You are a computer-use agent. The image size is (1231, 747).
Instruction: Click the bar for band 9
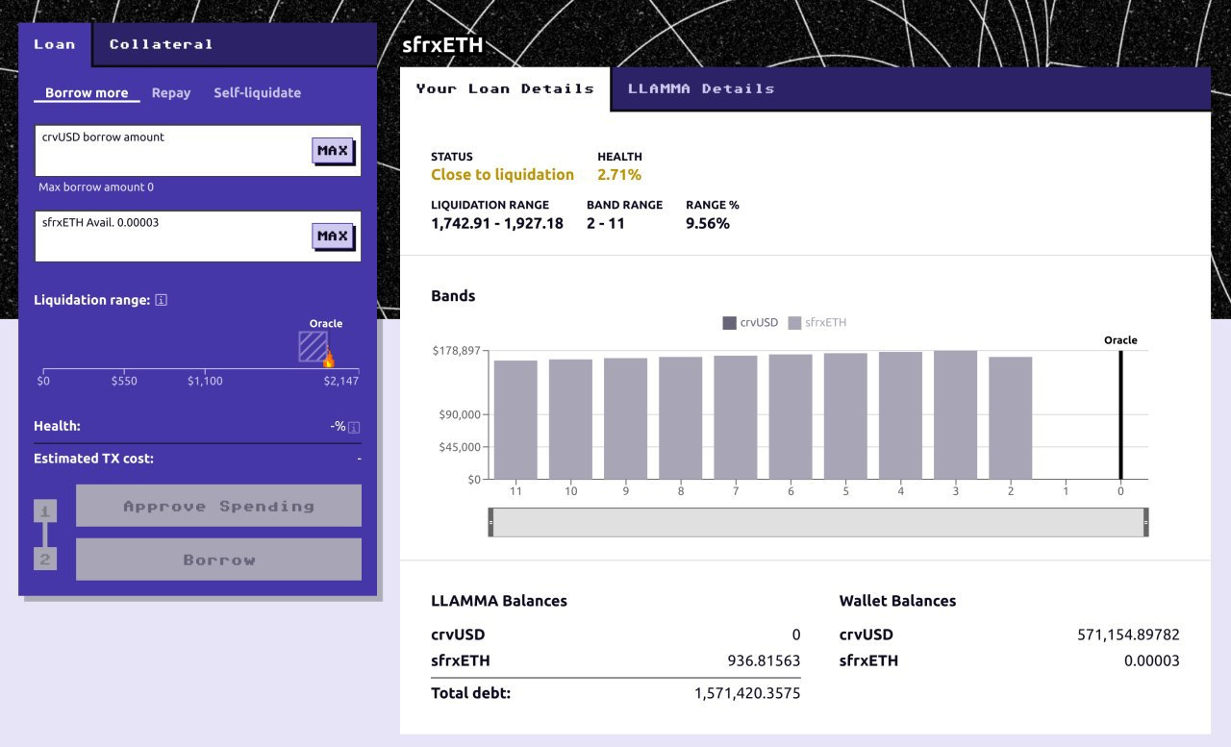coord(625,418)
